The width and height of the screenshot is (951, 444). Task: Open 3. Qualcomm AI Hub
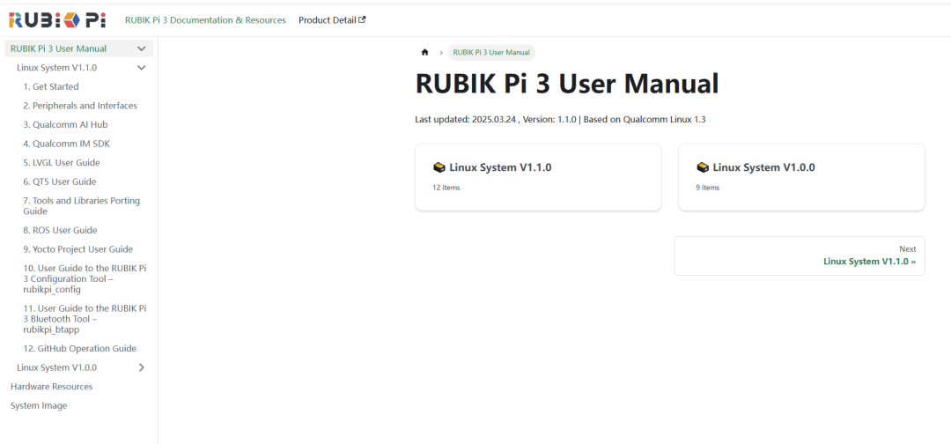[x=65, y=124]
